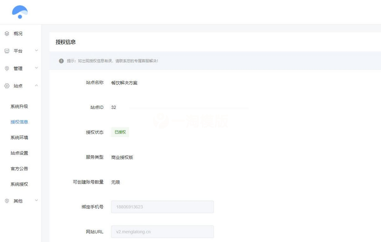This screenshot has height=242, width=381.
Task: Open the 系统授权 page
Action: pyautogui.click(x=19, y=184)
